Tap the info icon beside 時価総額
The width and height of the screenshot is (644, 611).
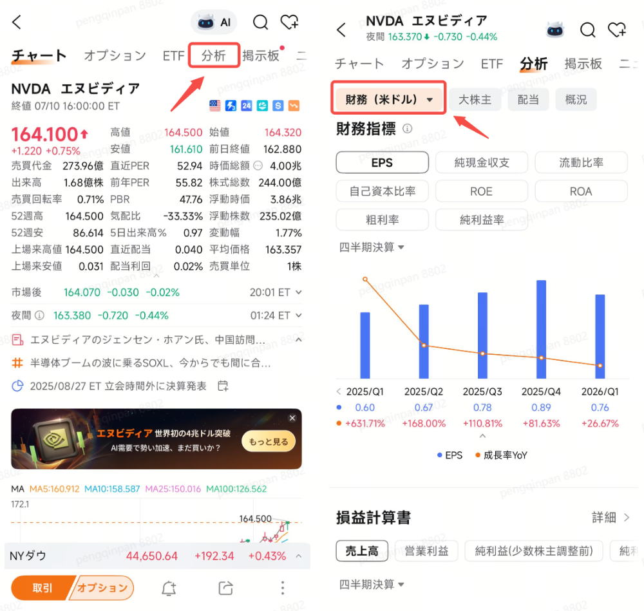258,166
